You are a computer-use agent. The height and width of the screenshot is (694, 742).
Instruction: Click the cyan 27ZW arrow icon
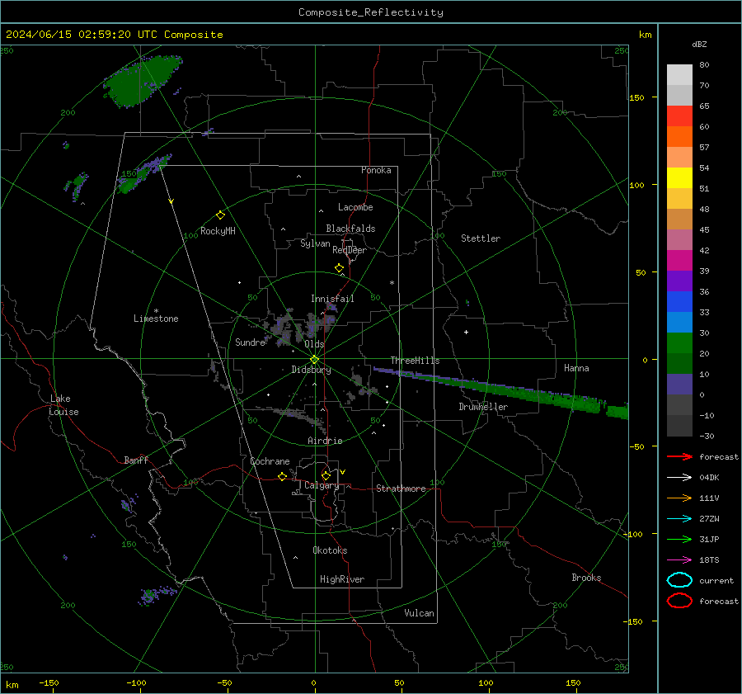point(679,519)
